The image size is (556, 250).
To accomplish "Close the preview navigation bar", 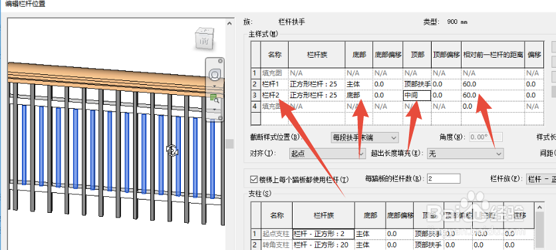I will pyautogui.click(x=220, y=61).
